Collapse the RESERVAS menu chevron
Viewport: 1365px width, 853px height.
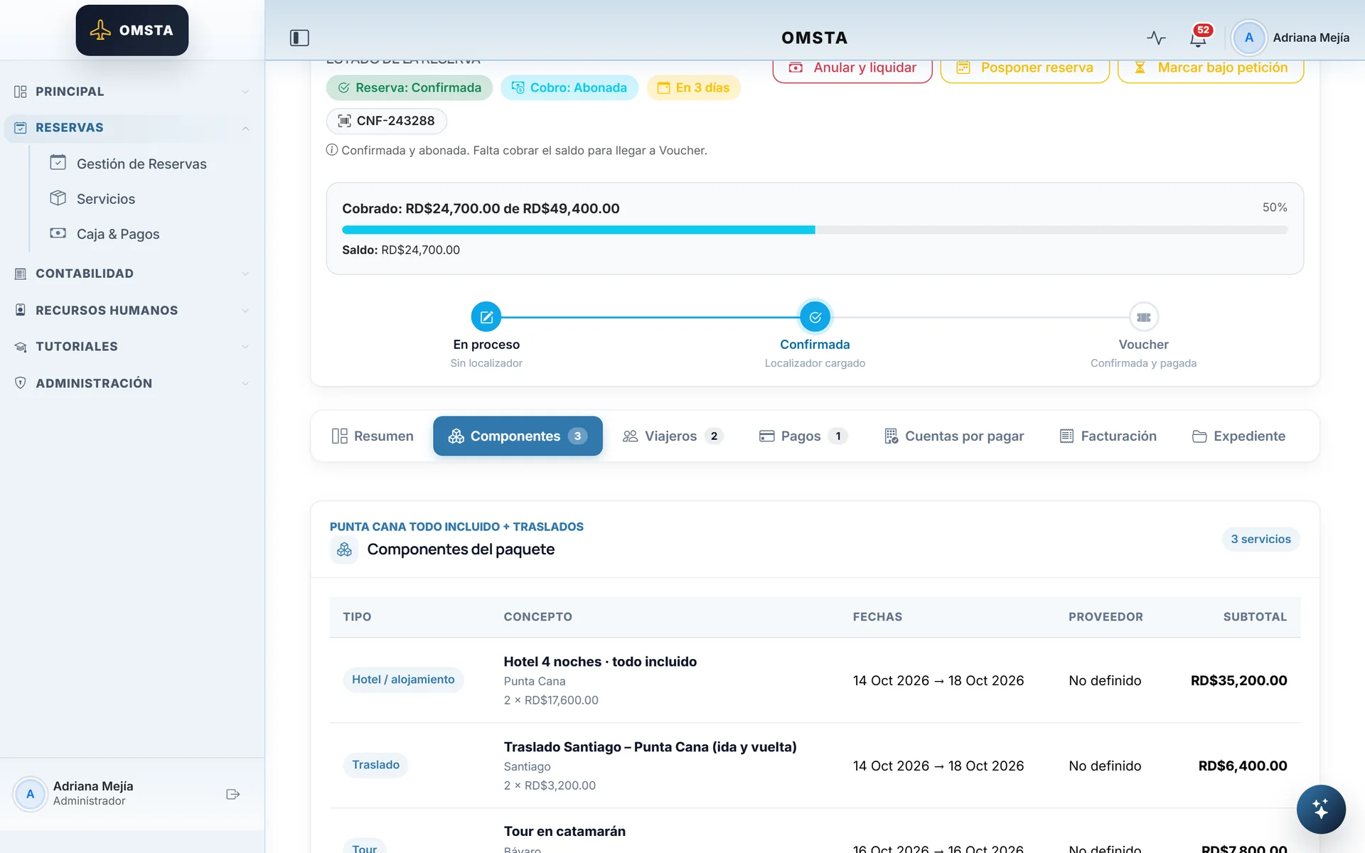(x=245, y=128)
